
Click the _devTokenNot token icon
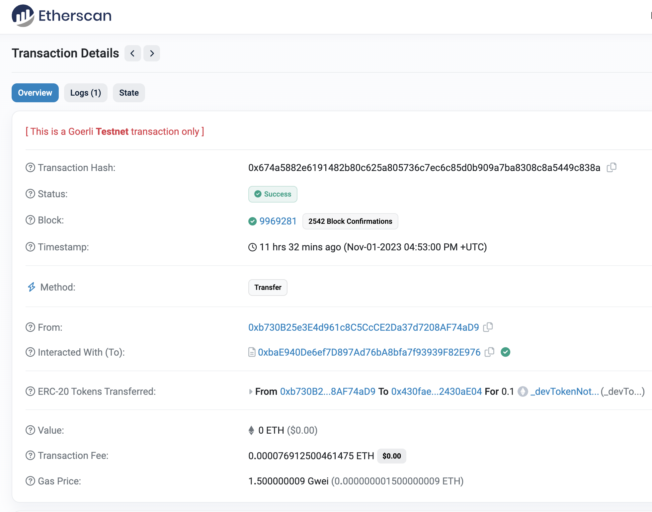pos(523,391)
